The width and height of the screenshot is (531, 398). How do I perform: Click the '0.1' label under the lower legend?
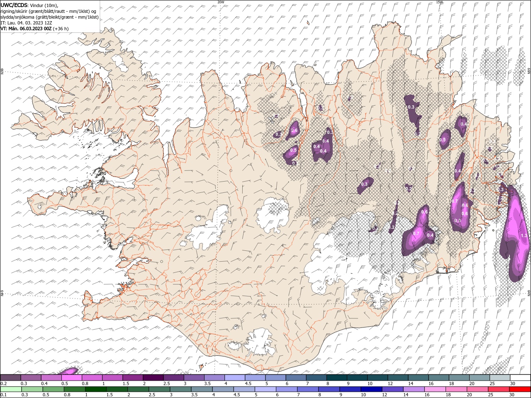pyautogui.click(x=3, y=395)
